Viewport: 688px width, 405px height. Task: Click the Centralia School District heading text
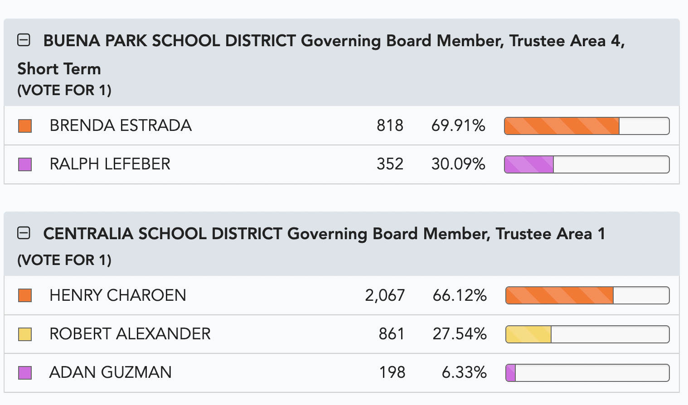pos(324,234)
